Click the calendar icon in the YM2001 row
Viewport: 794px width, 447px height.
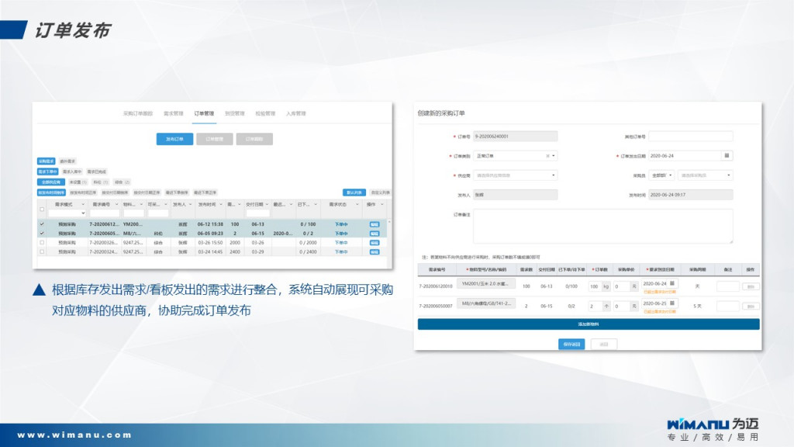point(672,283)
